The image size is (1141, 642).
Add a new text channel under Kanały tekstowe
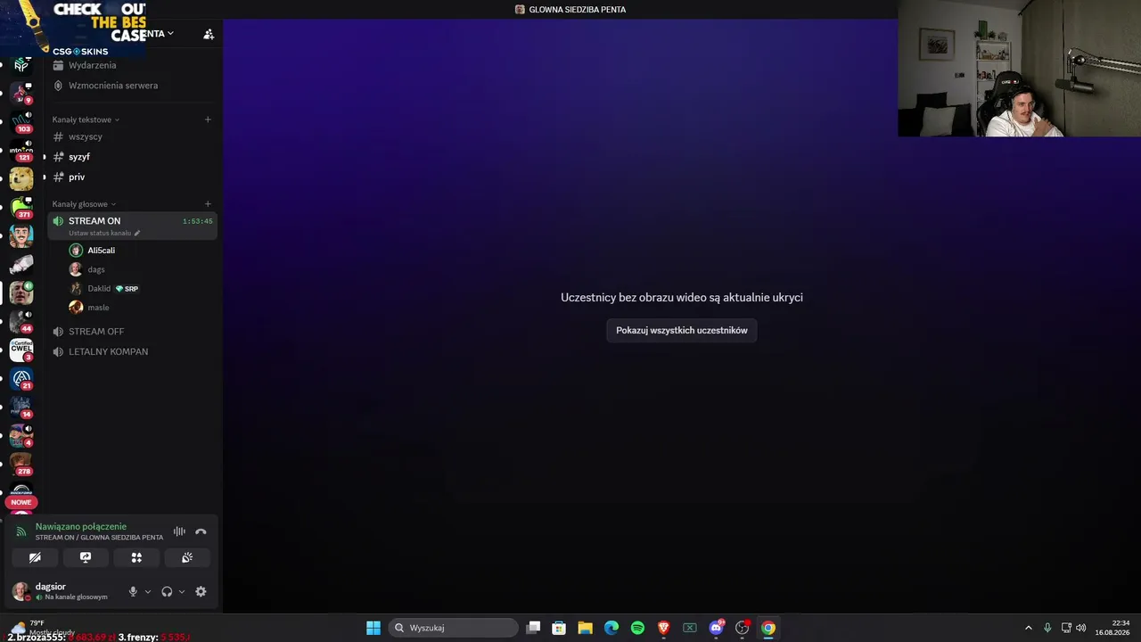(x=208, y=119)
